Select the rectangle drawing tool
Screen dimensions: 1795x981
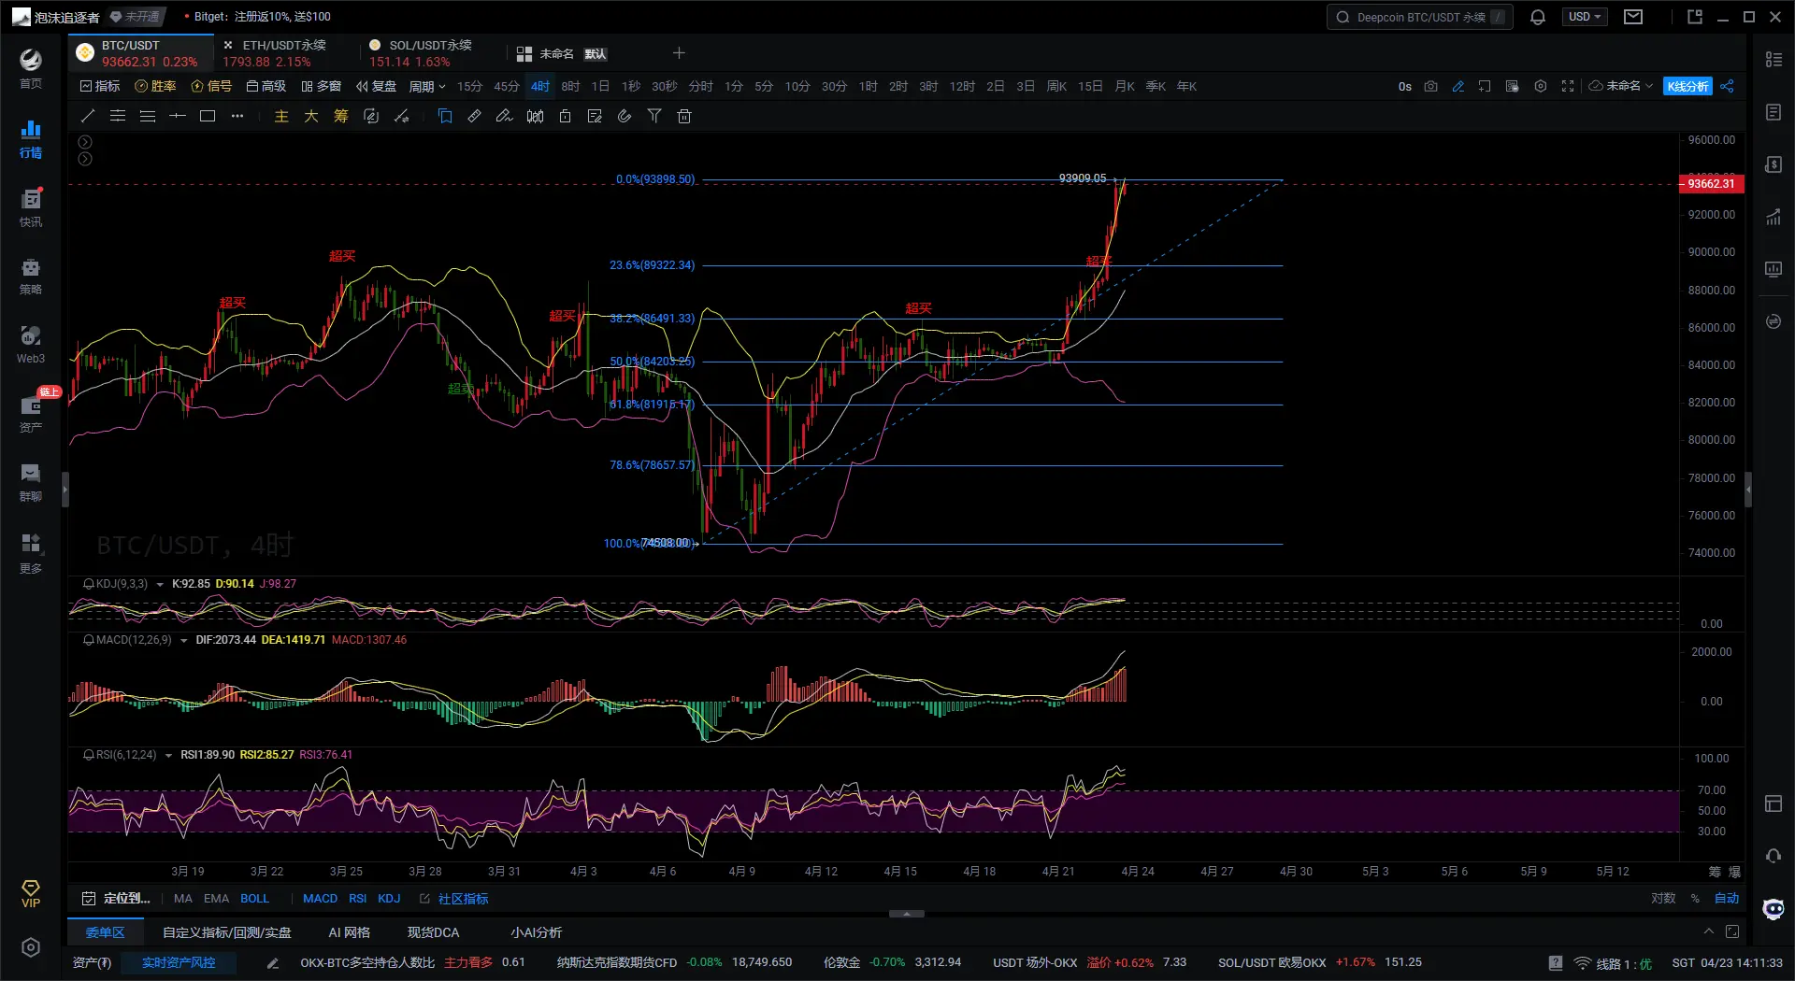(208, 117)
